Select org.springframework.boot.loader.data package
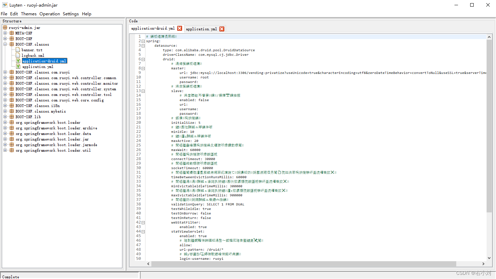The height and width of the screenshot is (279, 496). (53, 134)
